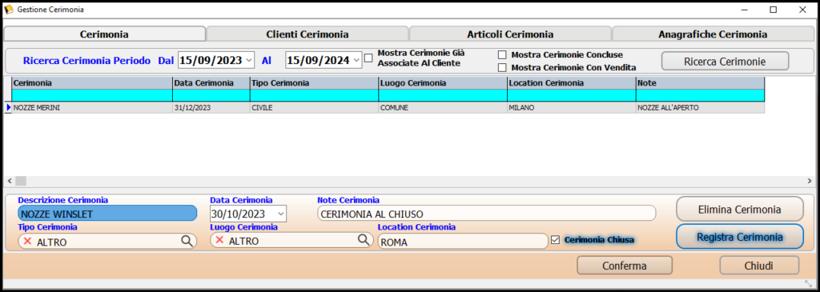Click the Ricerca Cerimonie button
820x292 pixels.
(725, 61)
